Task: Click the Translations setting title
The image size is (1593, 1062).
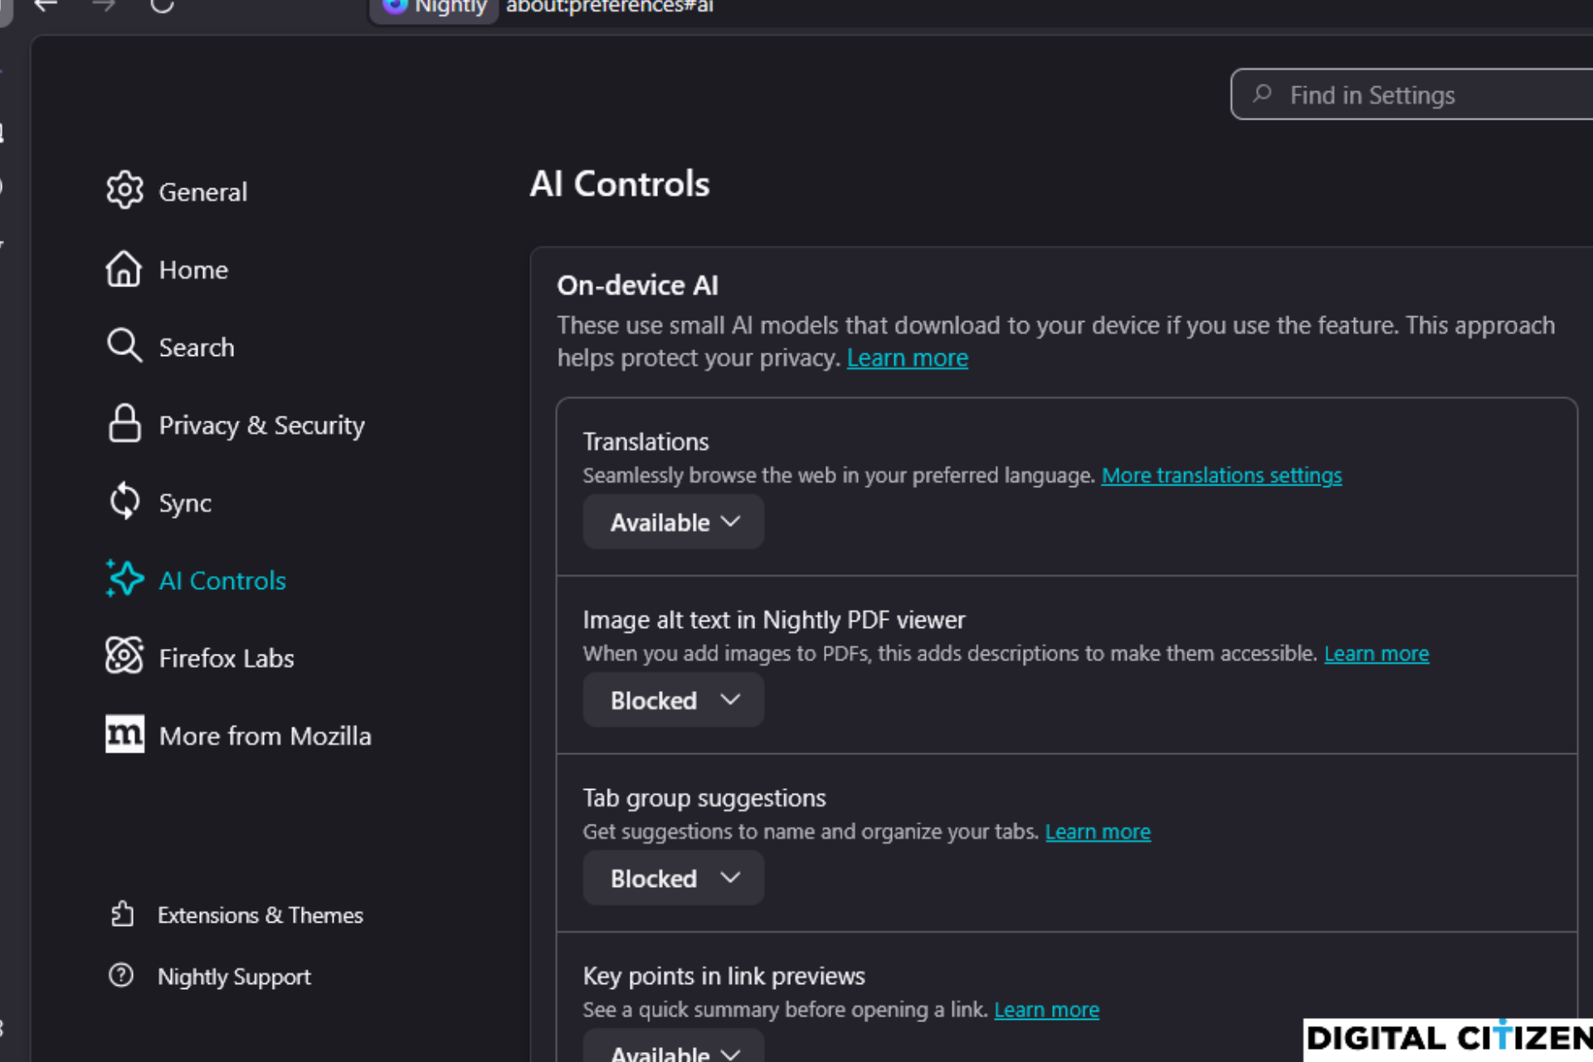Action: 645,441
